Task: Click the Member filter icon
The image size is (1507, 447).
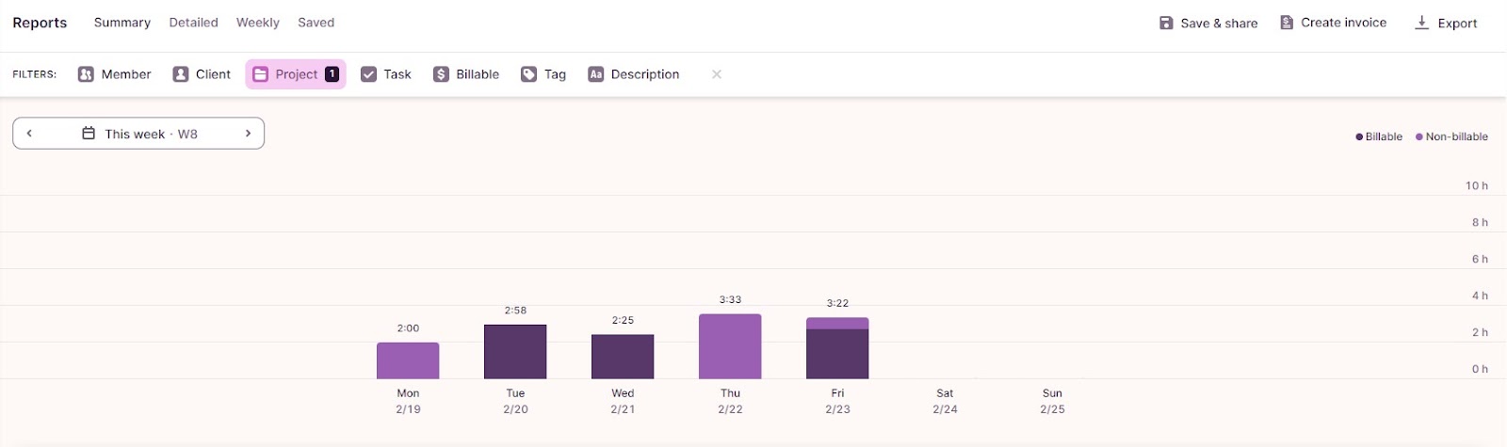Action: (x=86, y=74)
